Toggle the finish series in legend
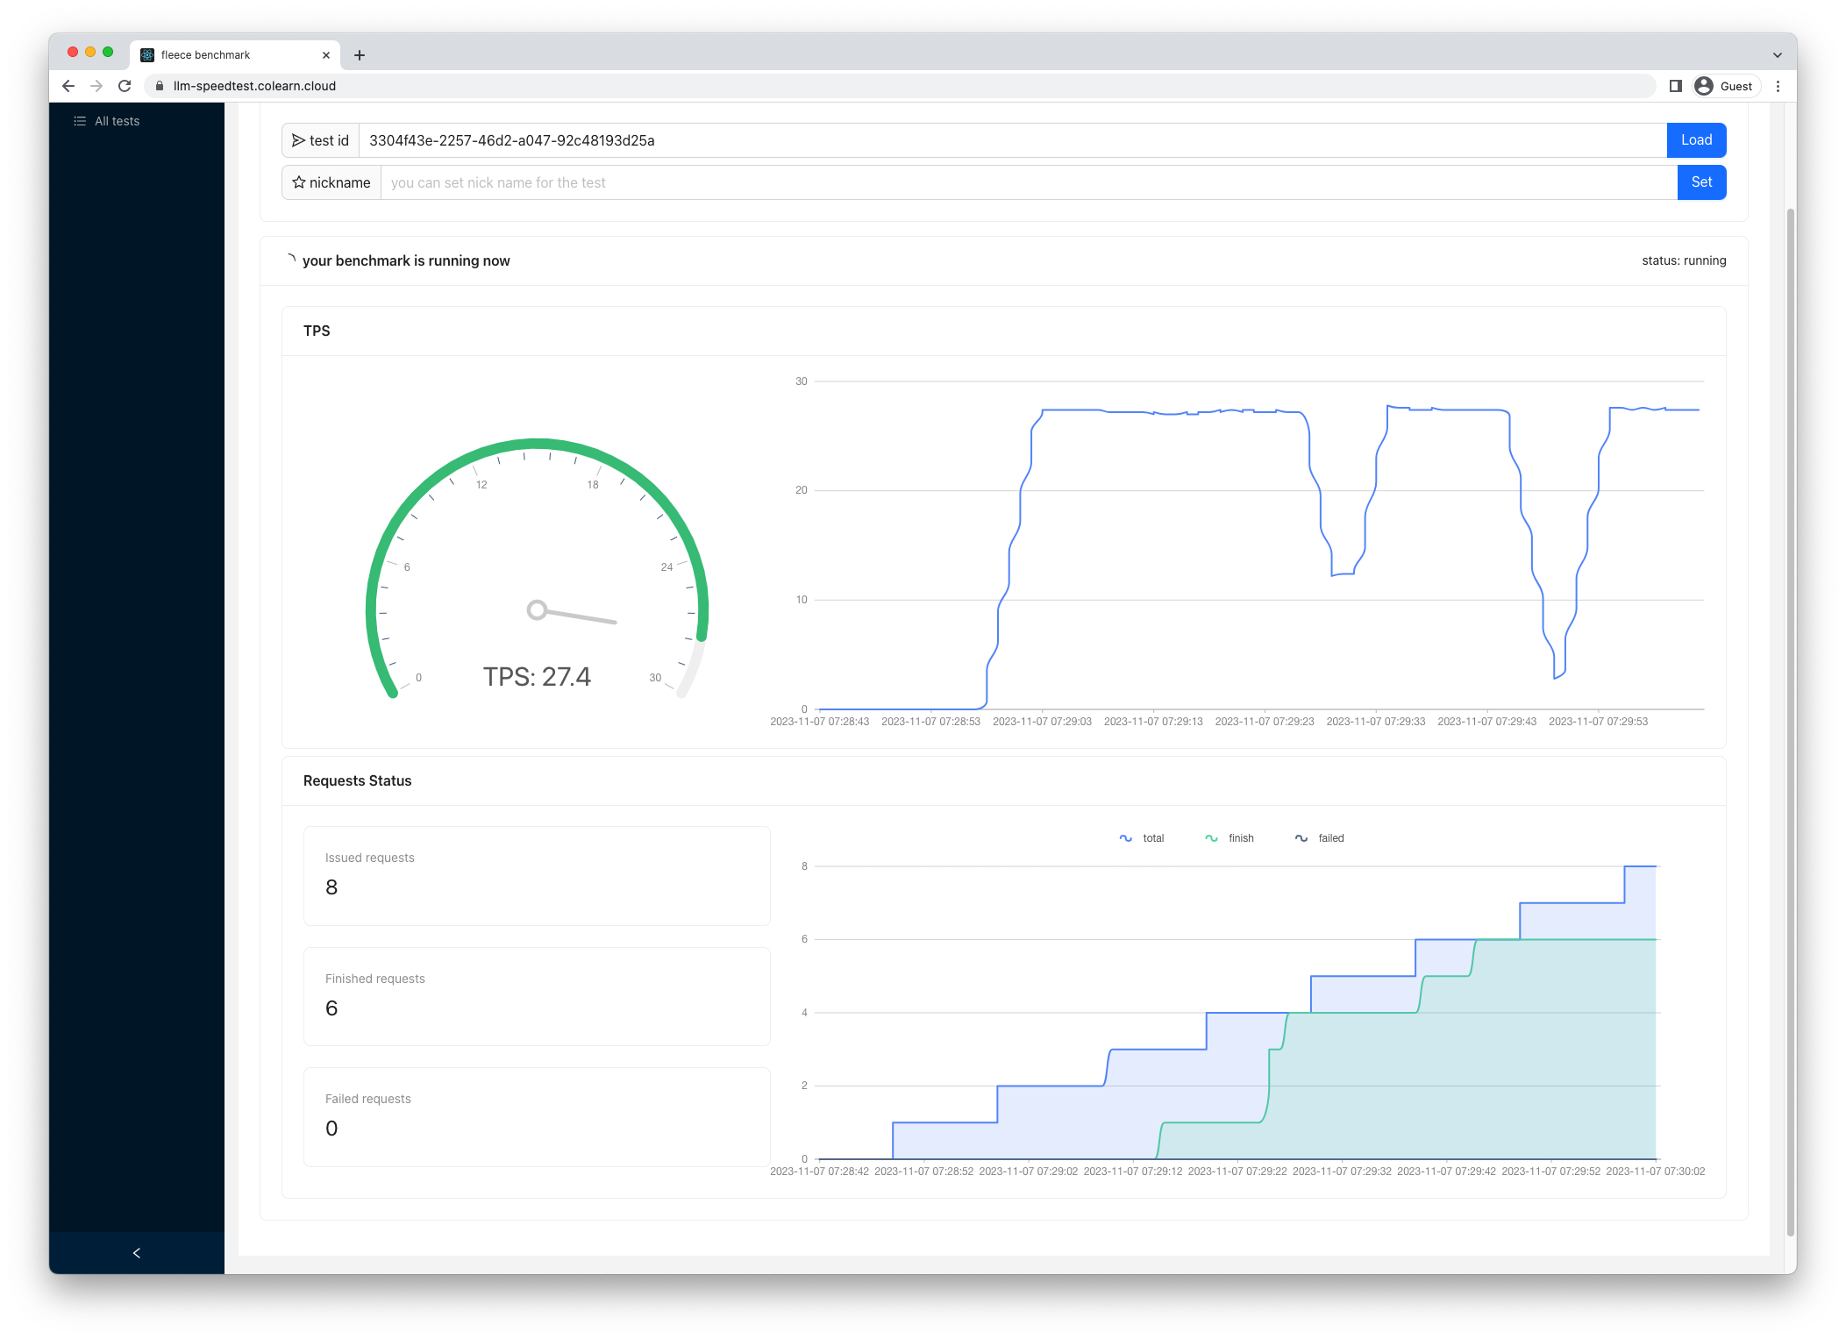Viewport: 1846px width, 1339px height. [1229, 838]
